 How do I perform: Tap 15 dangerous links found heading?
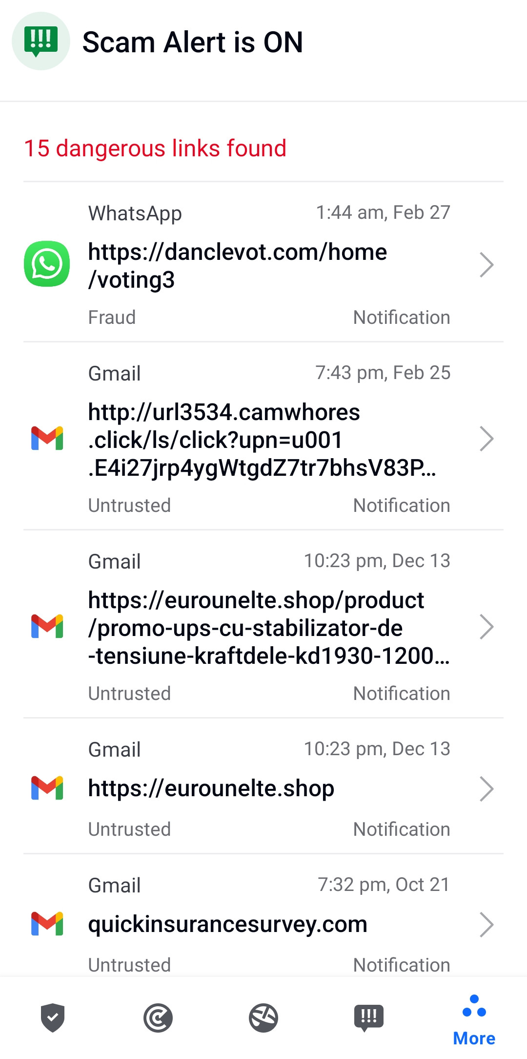click(155, 148)
